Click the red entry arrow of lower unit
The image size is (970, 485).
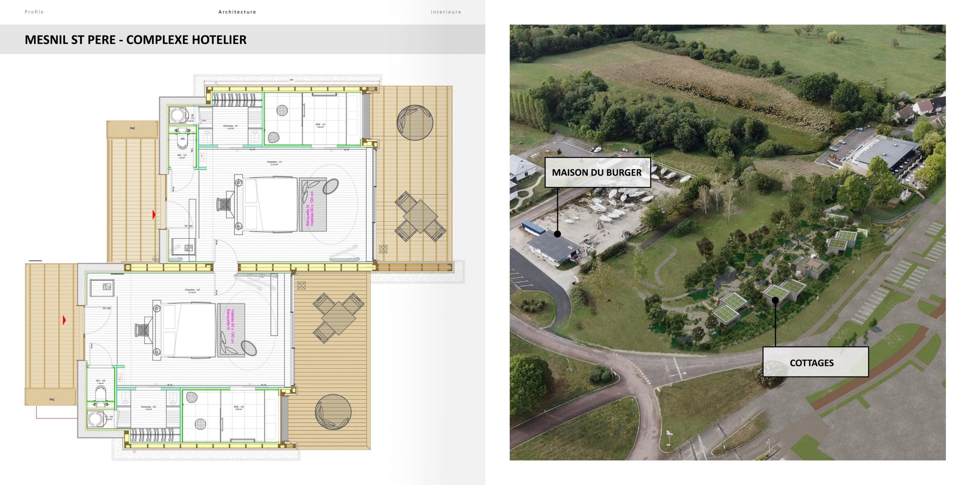coord(64,320)
